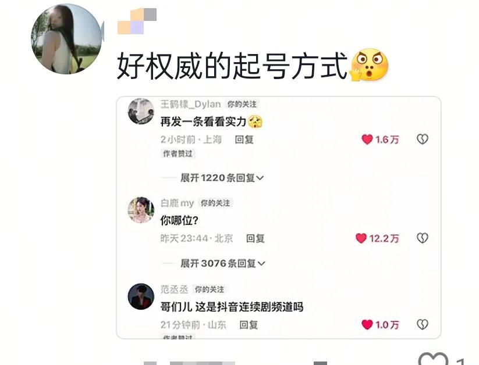Expand 展开3076条回复 replies
The image size is (479, 365).
click(x=223, y=263)
